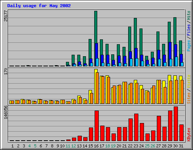Click the blue files bar for day 29
The image size is (193, 150).
(170, 51)
